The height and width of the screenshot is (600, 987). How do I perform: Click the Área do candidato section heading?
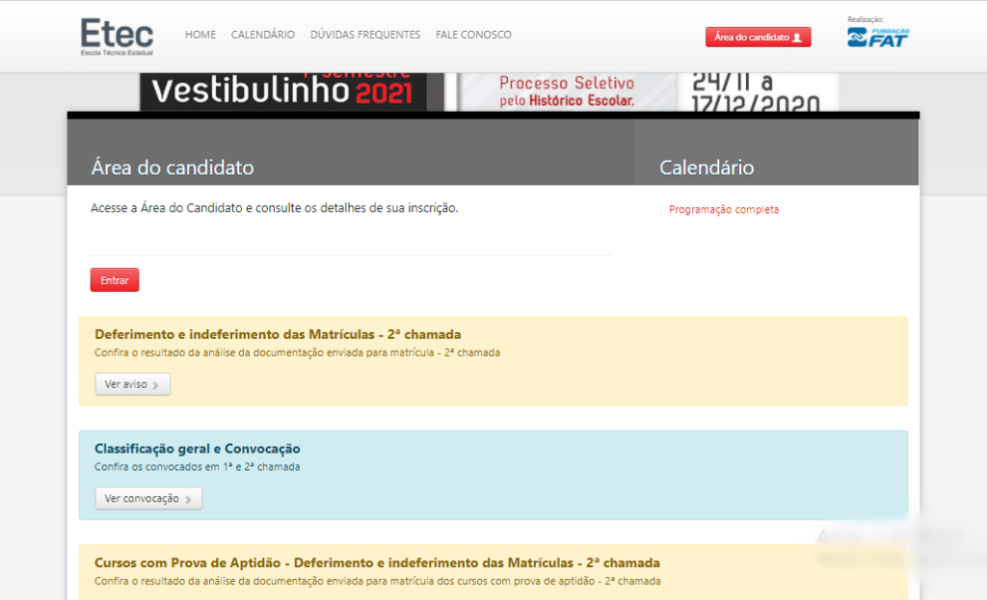click(172, 167)
